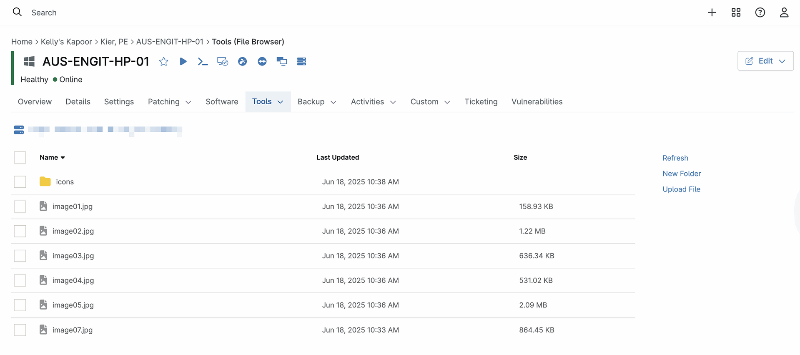Image resolution: width=800 pixels, height=355 pixels.
Task: Click the Last Updated column header
Action: 338,157
